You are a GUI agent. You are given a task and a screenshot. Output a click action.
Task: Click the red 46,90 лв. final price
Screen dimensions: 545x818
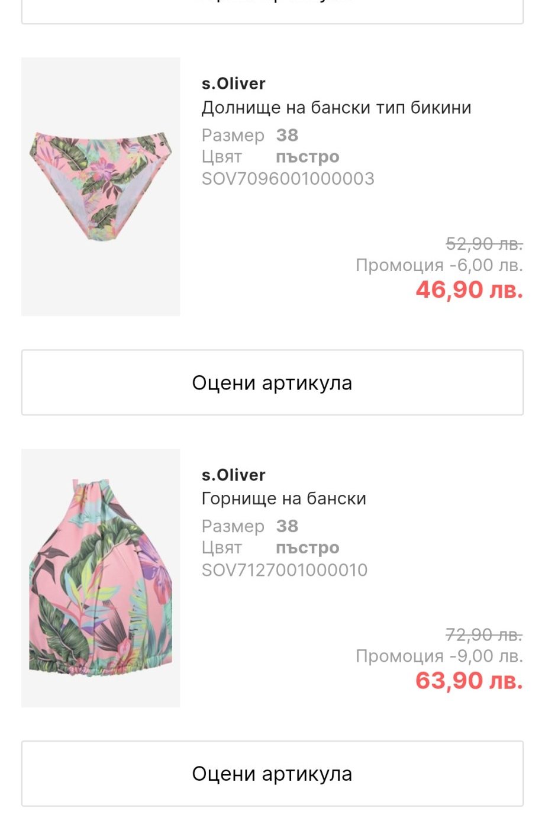tap(469, 290)
